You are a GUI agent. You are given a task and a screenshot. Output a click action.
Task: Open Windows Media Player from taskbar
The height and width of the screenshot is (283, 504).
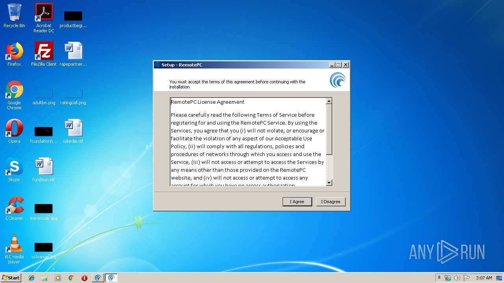pyautogui.click(x=58, y=278)
